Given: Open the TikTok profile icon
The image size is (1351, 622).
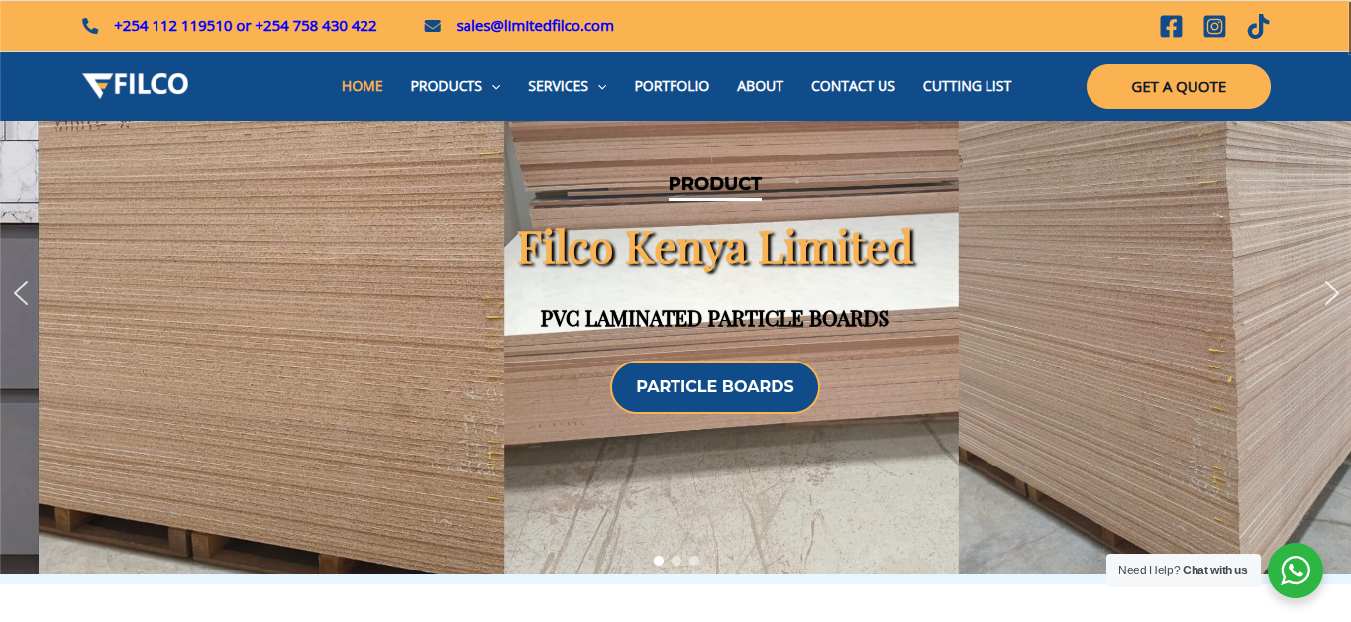Looking at the screenshot, I should pyautogui.click(x=1258, y=26).
